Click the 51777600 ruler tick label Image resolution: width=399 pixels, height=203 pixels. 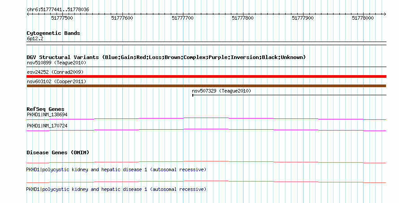[x=122, y=18]
